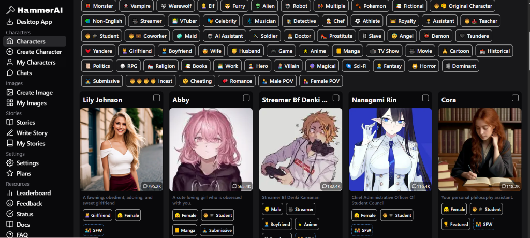Screen dimensions: 530x238
Task: Filter by the Vampire tag
Action: 137,6
